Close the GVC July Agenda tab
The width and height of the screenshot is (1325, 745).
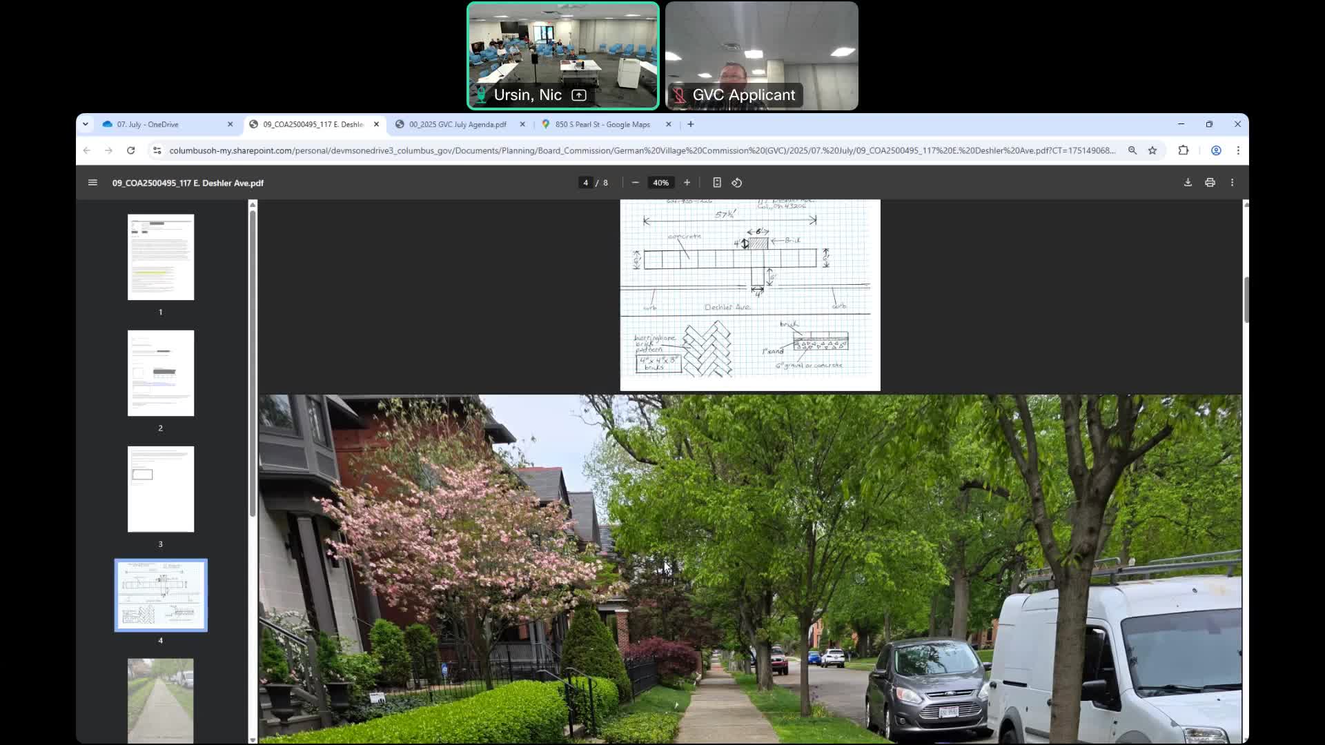(x=522, y=124)
